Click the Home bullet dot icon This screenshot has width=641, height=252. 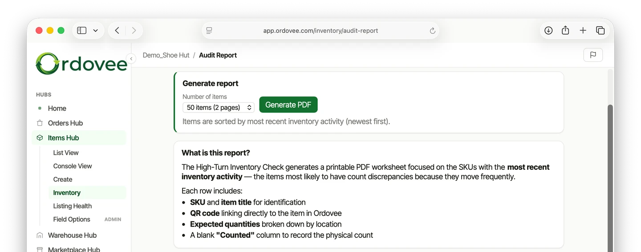pos(40,108)
